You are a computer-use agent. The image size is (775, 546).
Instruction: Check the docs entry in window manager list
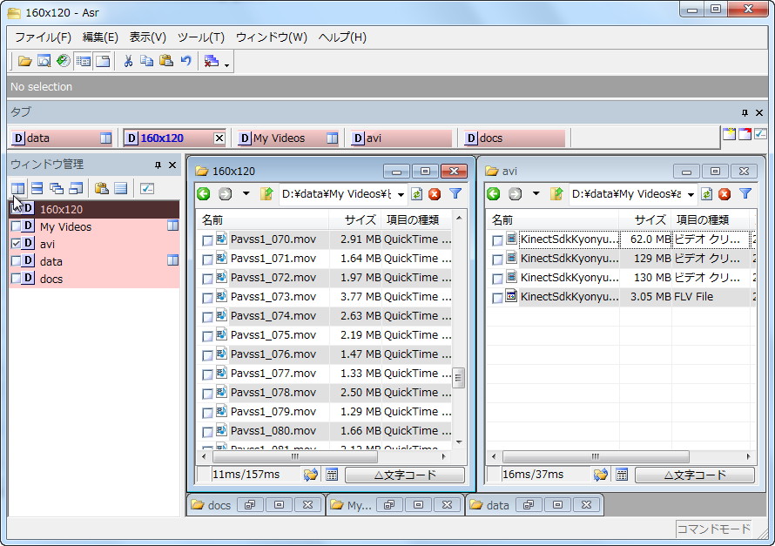pos(16,278)
